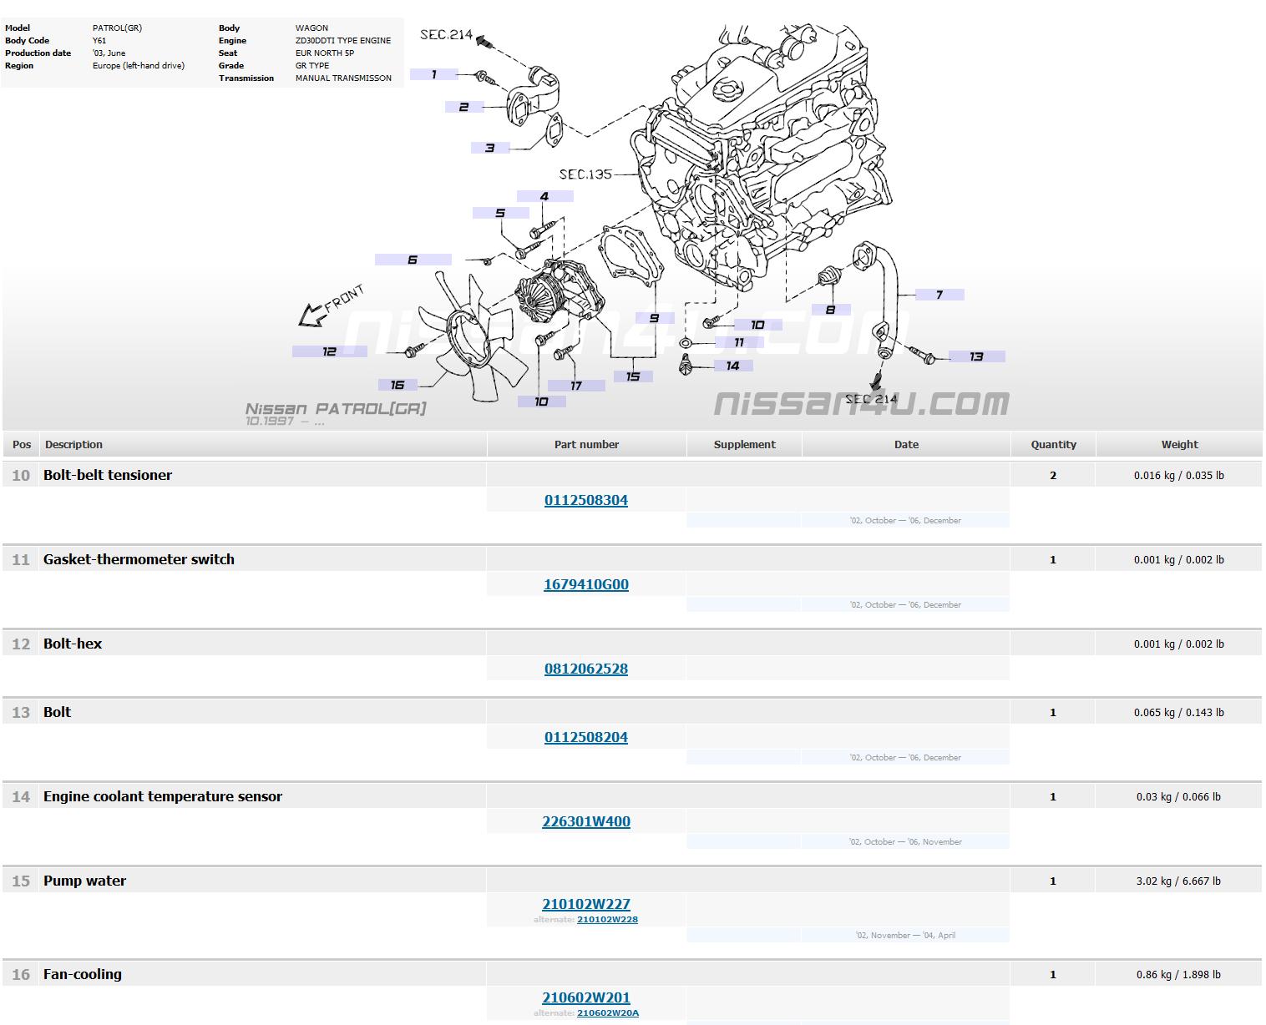Click MANUAL TRANSMISSON value
1266x1025 pixels.
343,78
